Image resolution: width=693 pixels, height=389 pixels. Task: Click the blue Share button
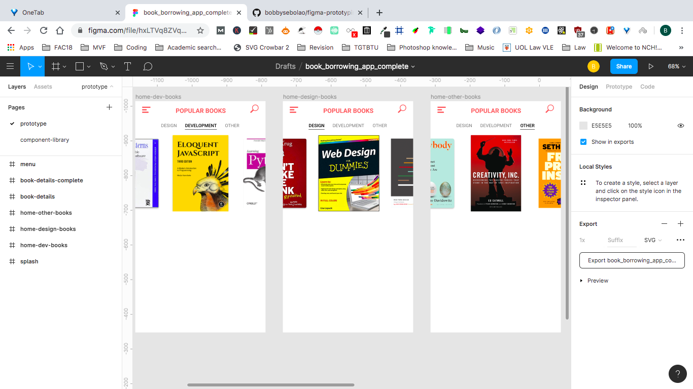pos(624,66)
